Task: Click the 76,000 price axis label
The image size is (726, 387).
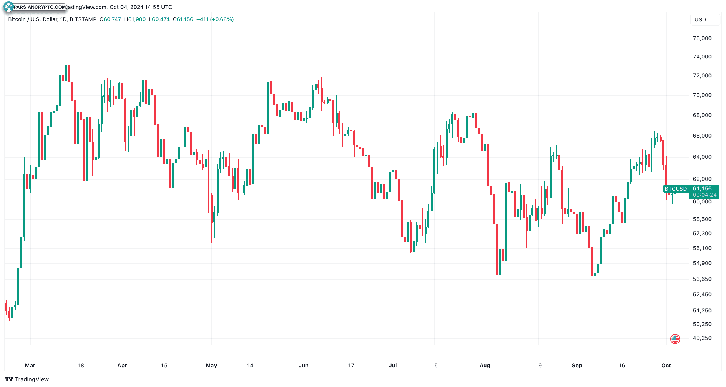Action: click(x=702, y=38)
